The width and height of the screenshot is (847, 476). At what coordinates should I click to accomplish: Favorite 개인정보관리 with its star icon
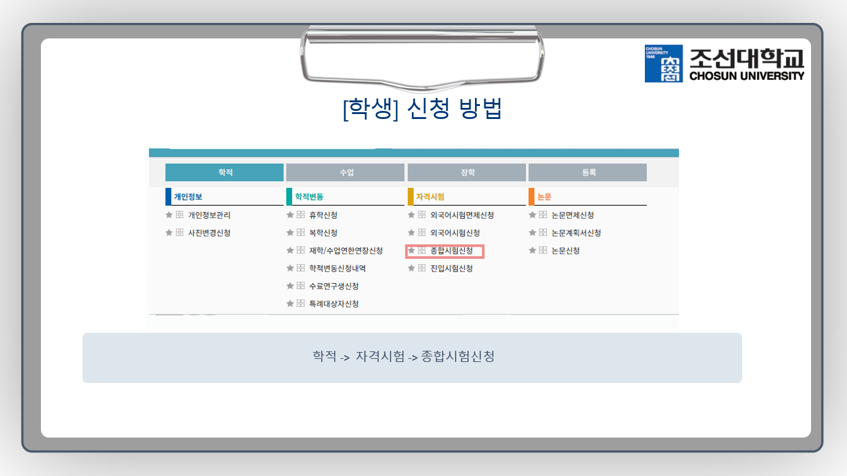[x=169, y=215]
